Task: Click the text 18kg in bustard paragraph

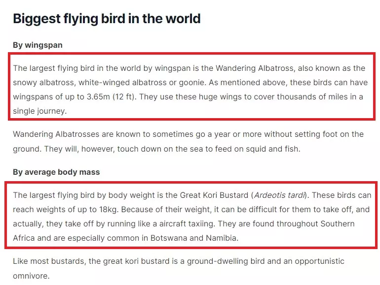Action: pos(108,209)
